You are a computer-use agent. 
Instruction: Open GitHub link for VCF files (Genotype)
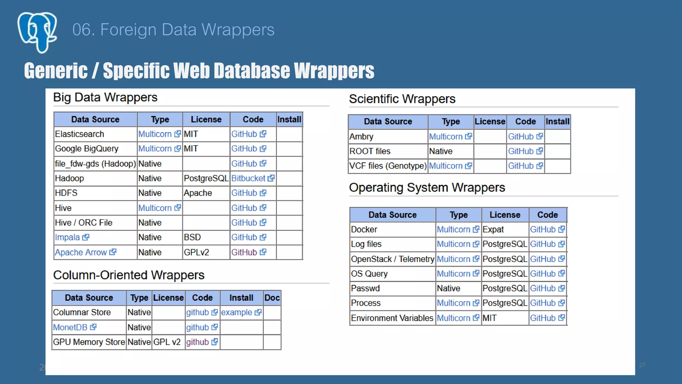525,166
